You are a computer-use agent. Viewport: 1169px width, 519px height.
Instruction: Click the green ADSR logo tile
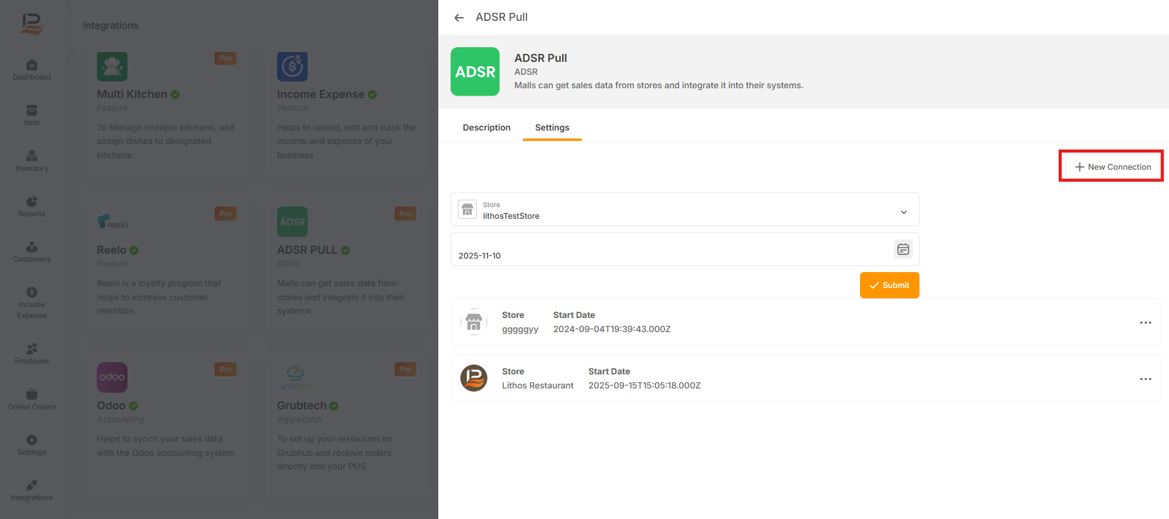point(474,72)
